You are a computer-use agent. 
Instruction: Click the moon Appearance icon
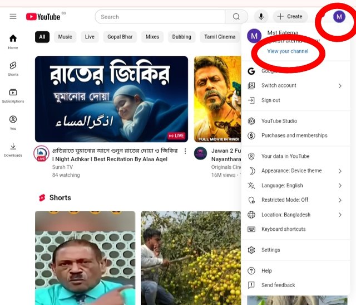click(252, 171)
